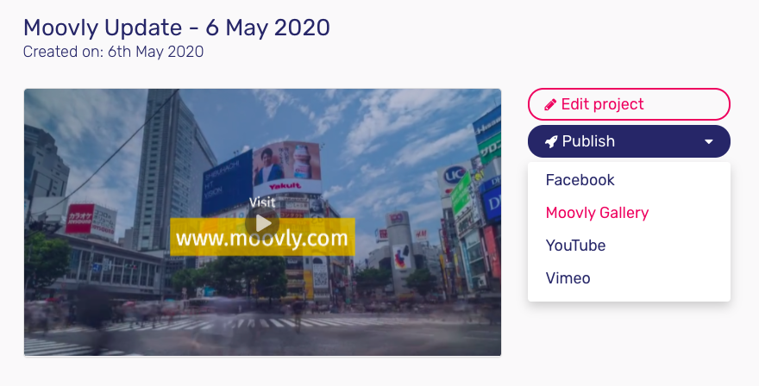
Task: Click the rocket icon on Publish button
Action: click(x=551, y=141)
